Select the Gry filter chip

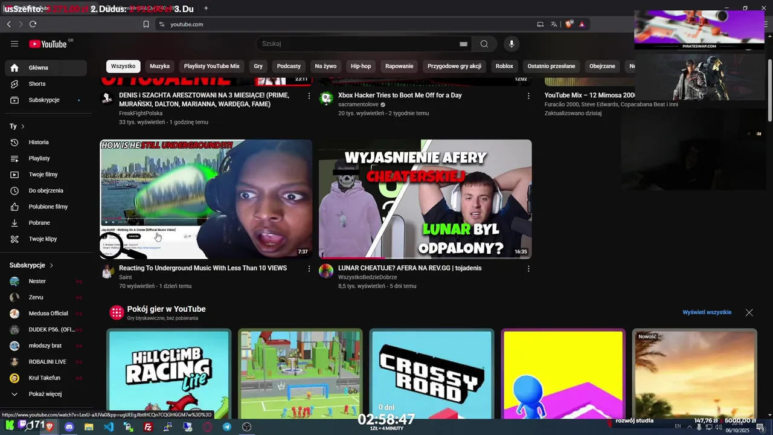[258, 66]
